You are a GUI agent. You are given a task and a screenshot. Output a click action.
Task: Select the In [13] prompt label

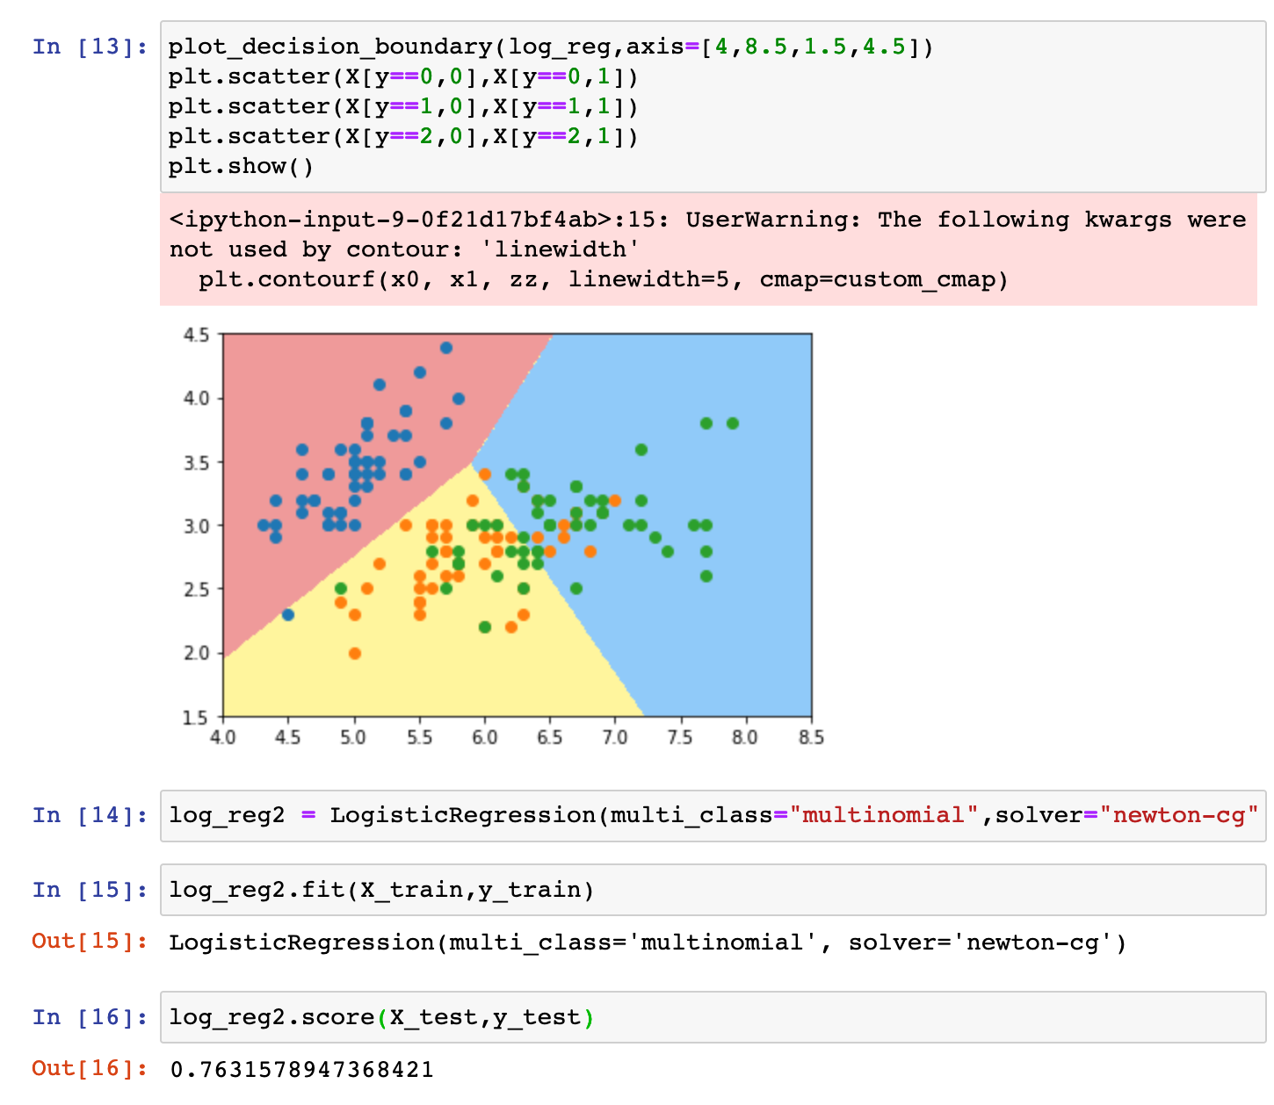90,47
